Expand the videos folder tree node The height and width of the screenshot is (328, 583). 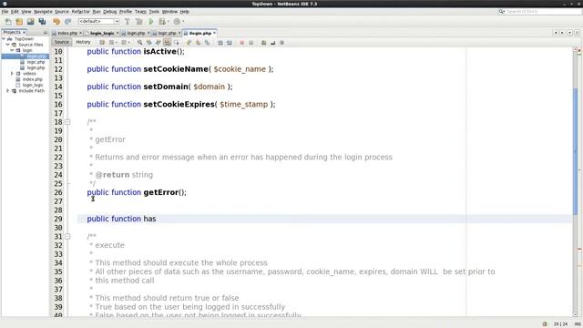[12, 74]
